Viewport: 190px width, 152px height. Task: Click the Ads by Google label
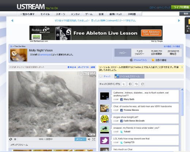tap(157, 41)
